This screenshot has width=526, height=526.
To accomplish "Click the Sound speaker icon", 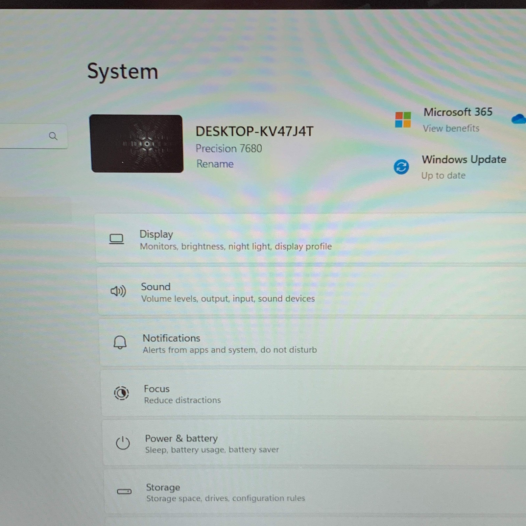I will (x=118, y=291).
